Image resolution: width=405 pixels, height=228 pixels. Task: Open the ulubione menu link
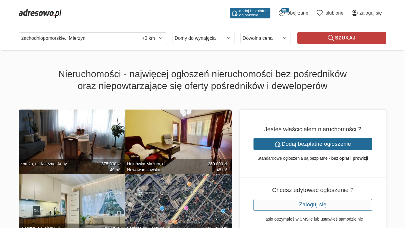point(334,13)
